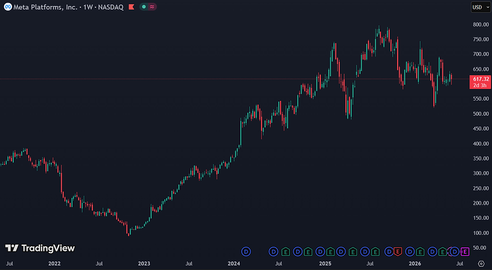Click the 800.00 price axis label
This screenshot has width=492, height=270.
pos(481,25)
